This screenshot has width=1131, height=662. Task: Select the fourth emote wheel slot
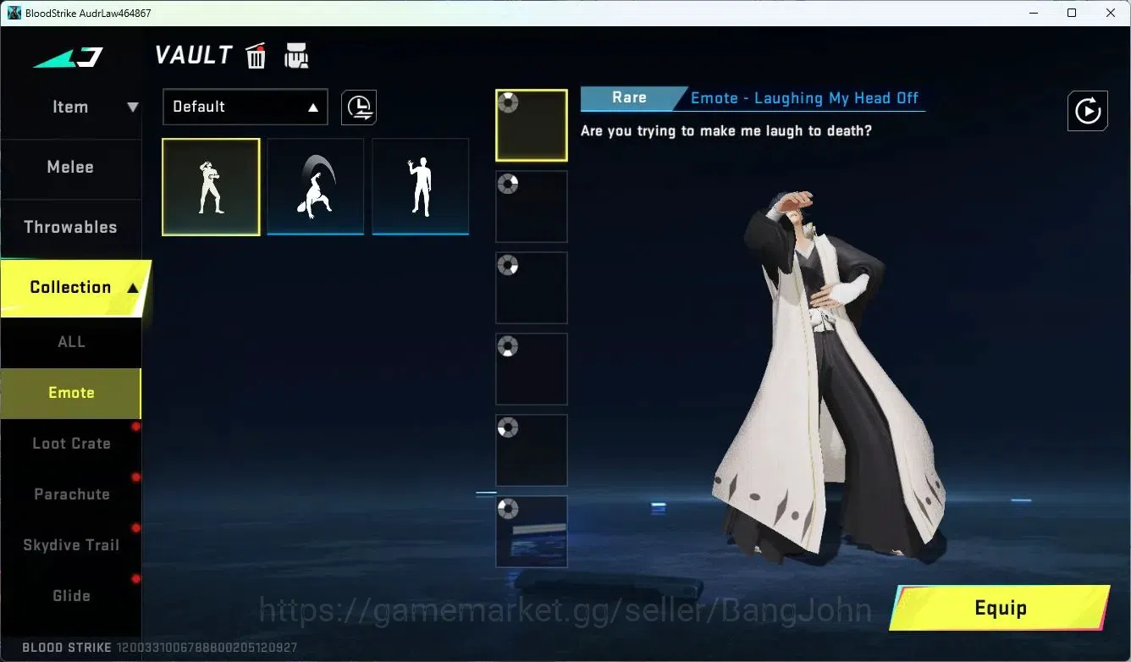pyautogui.click(x=532, y=369)
